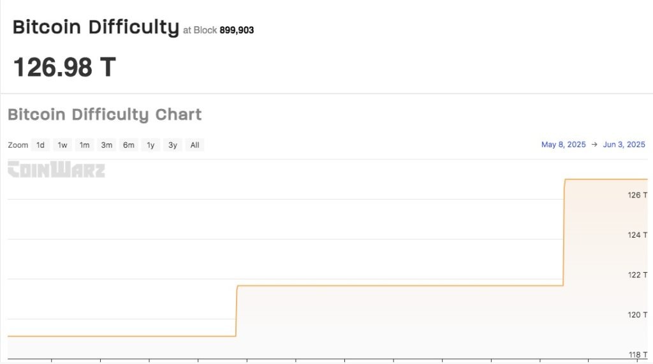Select the 1y zoom range
The height and width of the screenshot is (364, 653).
tap(150, 145)
